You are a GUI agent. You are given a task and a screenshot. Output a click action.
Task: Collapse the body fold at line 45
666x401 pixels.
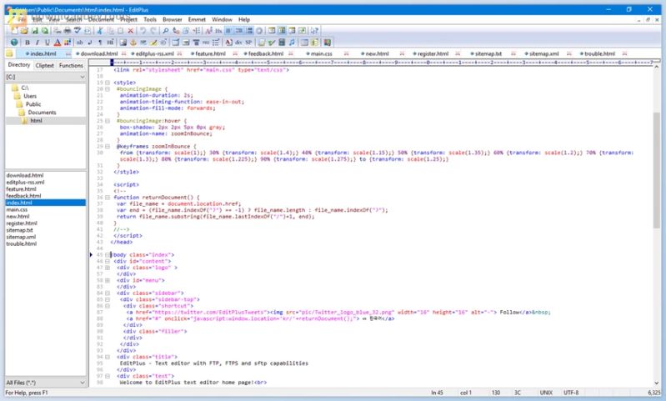(x=108, y=255)
